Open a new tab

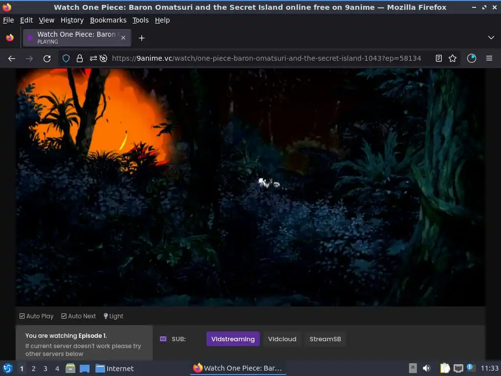tap(141, 38)
